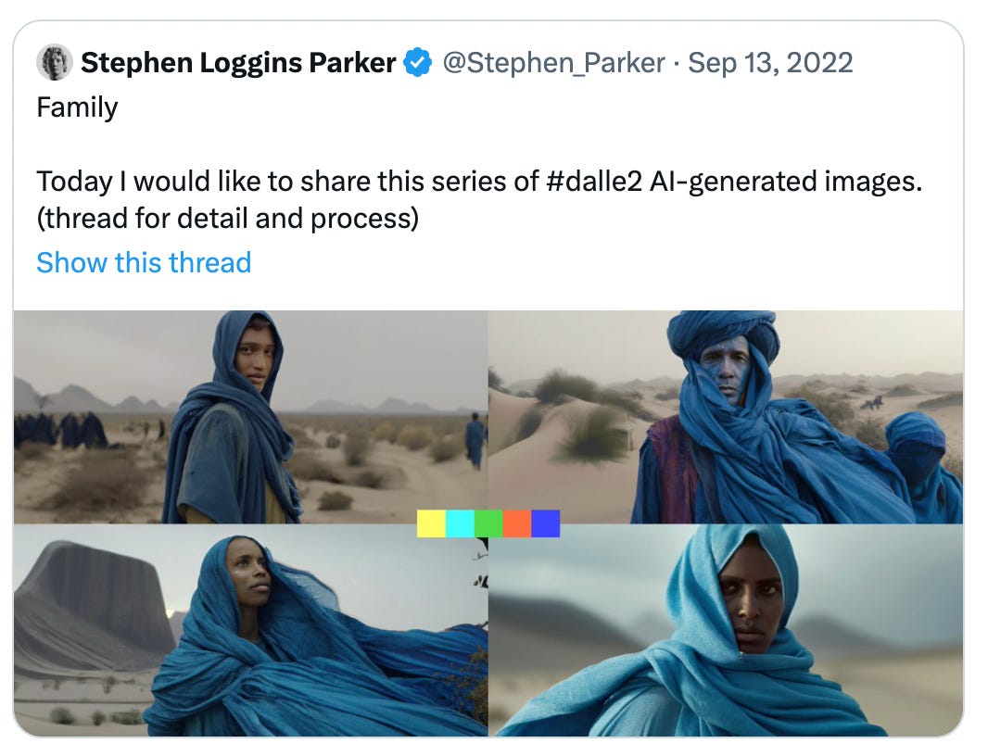Open top-right image of man in blue turban
Screen dimensions: 988x756
[726, 416]
